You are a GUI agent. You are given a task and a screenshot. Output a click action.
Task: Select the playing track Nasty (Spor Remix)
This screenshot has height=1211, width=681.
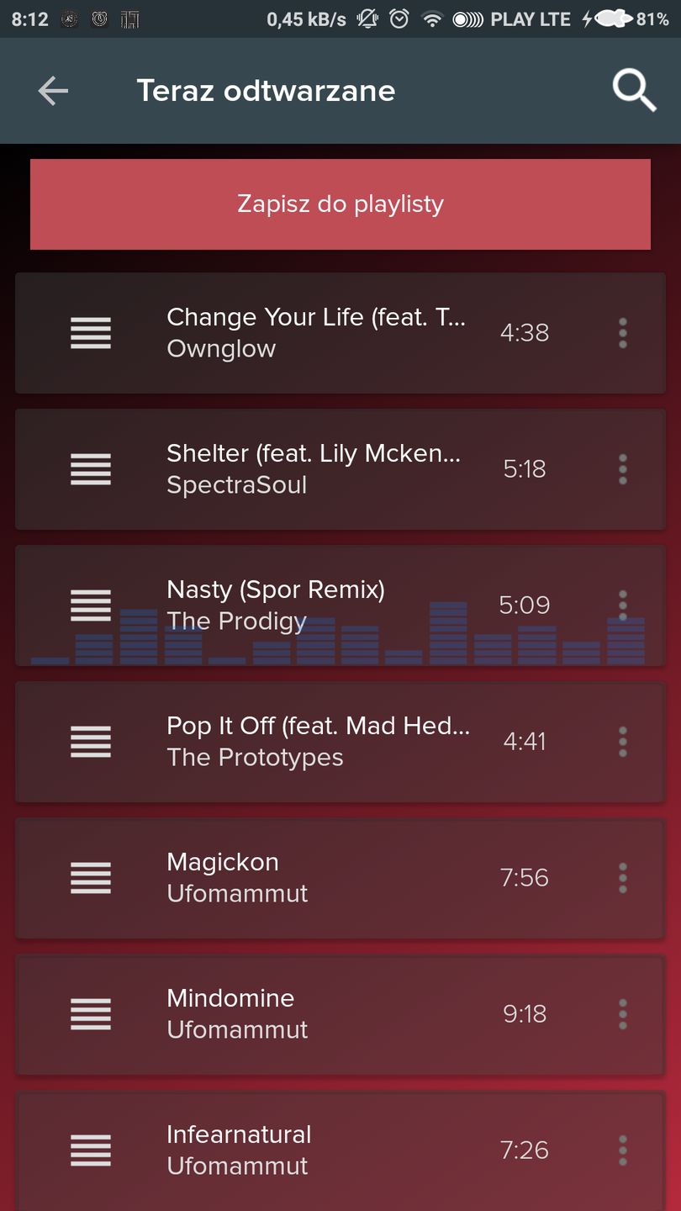340,605
